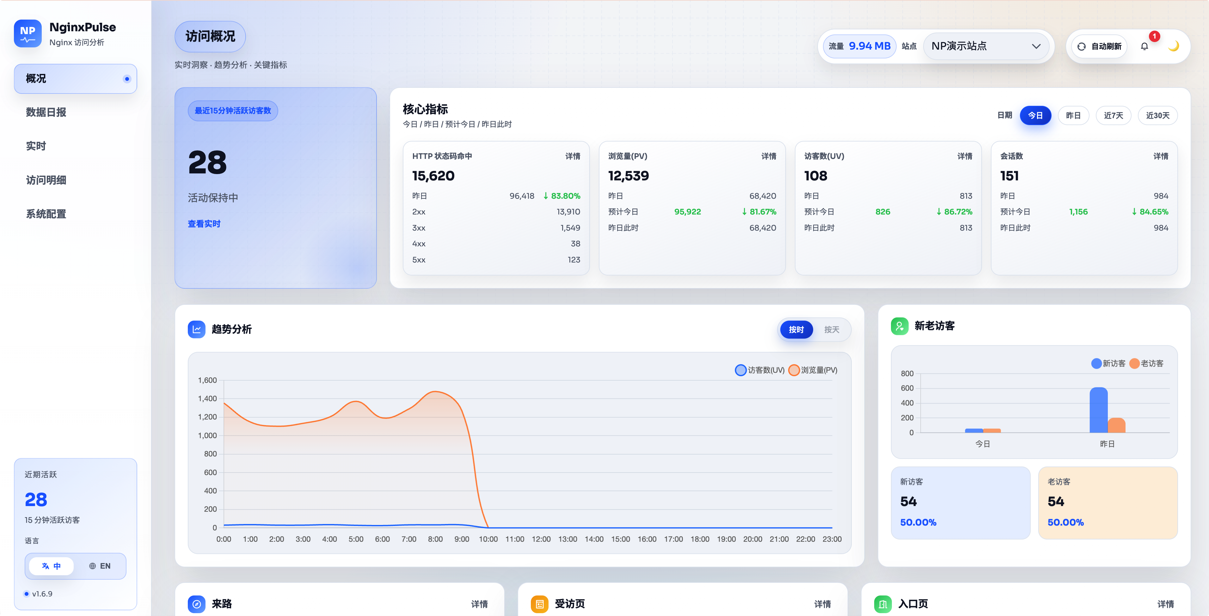Click the referrer compass icon
This screenshot has height=616, width=1209.
(196, 604)
